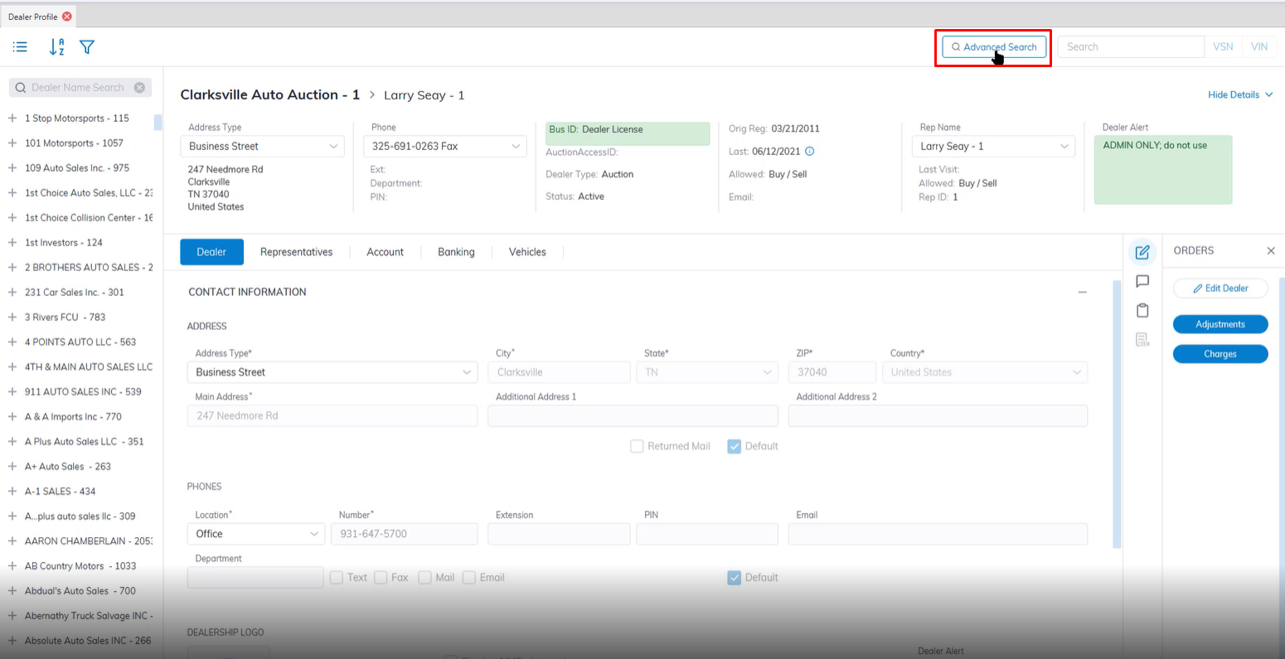Open the Location dropdown showing Office
The height and width of the screenshot is (659, 1285).
point(255,534)
